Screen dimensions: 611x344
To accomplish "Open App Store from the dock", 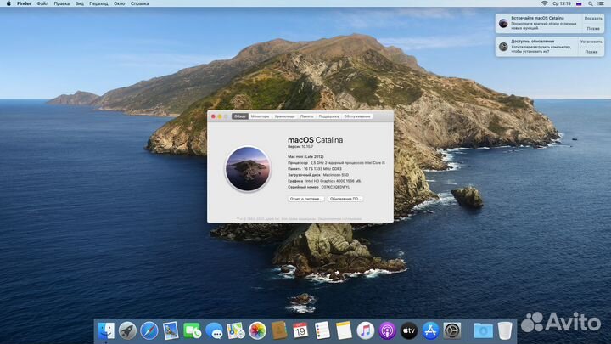I will pyautogui.click(x=430, y=330).
